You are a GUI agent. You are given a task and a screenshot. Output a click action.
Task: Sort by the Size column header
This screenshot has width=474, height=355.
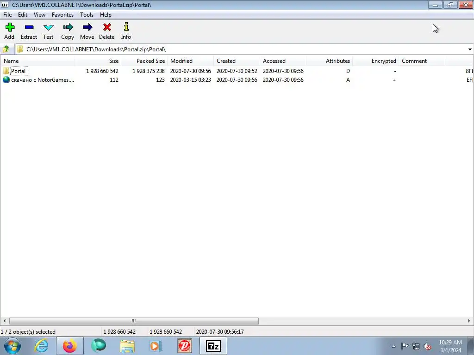pos(98,61)
